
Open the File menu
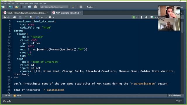click(2, 3)
